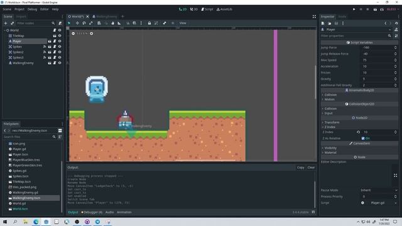This screenshot has width=402, height=226.
Task: Attach a script to the selected node
Action: (60, 23)
